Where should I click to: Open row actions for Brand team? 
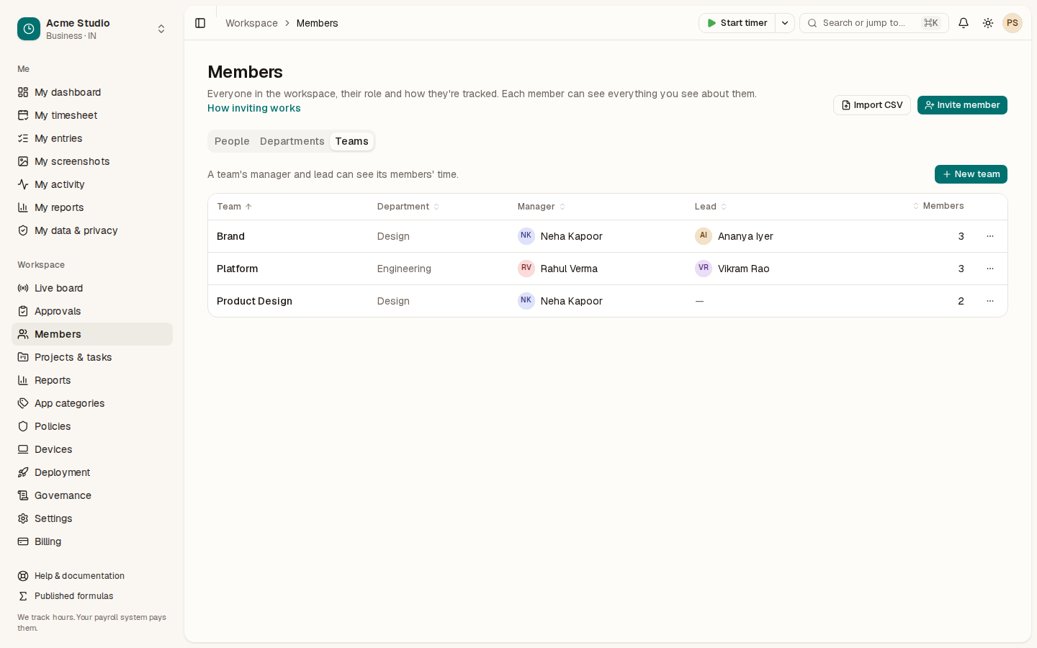(990, 236)
